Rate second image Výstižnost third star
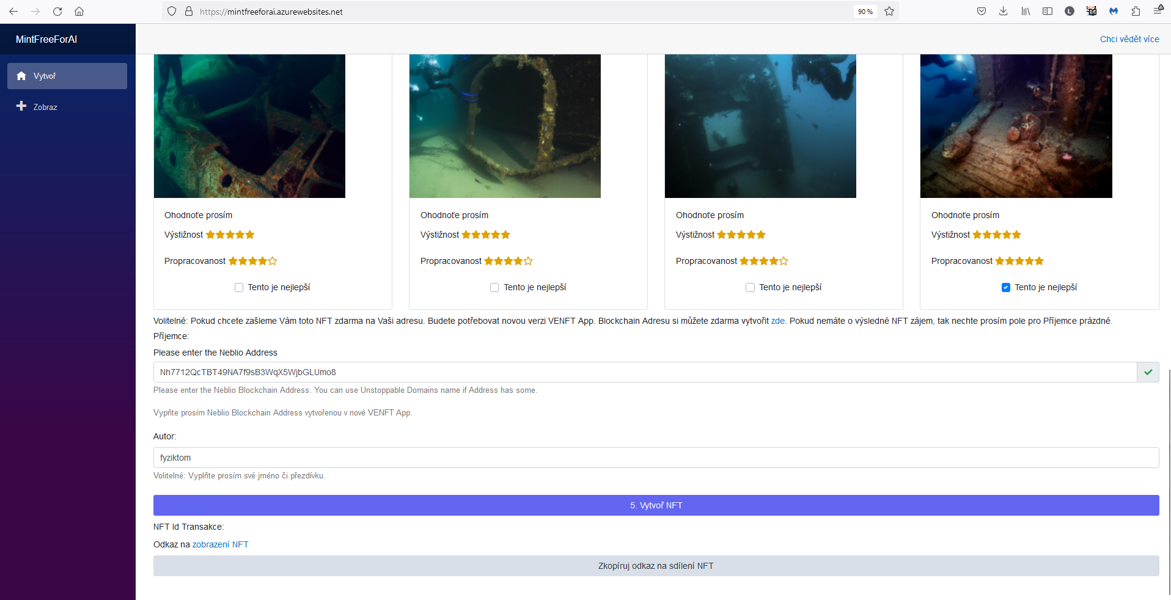 (x=486, y=235)
